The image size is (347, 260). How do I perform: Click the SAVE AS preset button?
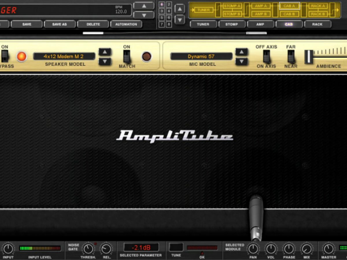point(59,24)
